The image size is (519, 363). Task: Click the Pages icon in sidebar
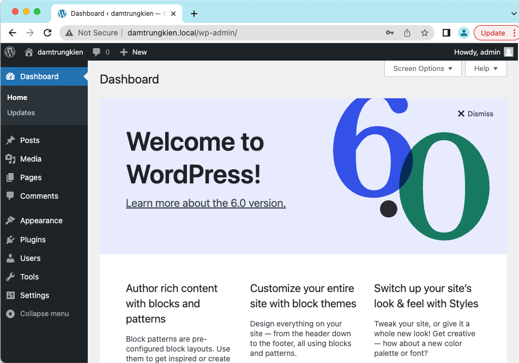click(x=10, y=177)
